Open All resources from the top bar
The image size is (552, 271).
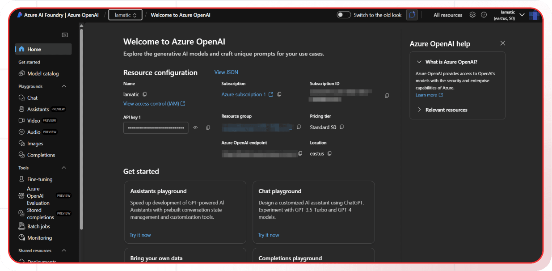click(x=447, y=14)
